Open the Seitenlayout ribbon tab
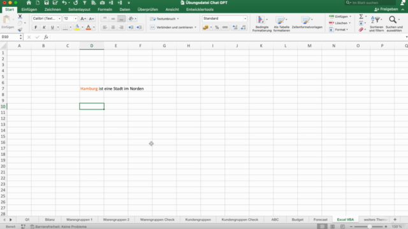The width and height of the screenshot is (408, 229). (79, 10)
